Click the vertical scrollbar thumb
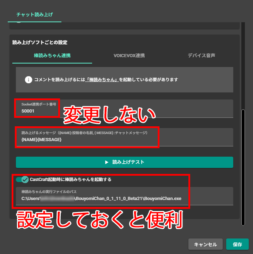The height and width of the screenshot is (254, 253). tap(243, 168)
